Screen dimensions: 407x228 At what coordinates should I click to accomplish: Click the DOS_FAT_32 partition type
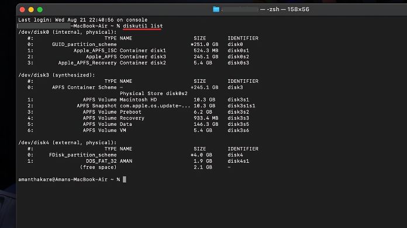coord(101,161)
